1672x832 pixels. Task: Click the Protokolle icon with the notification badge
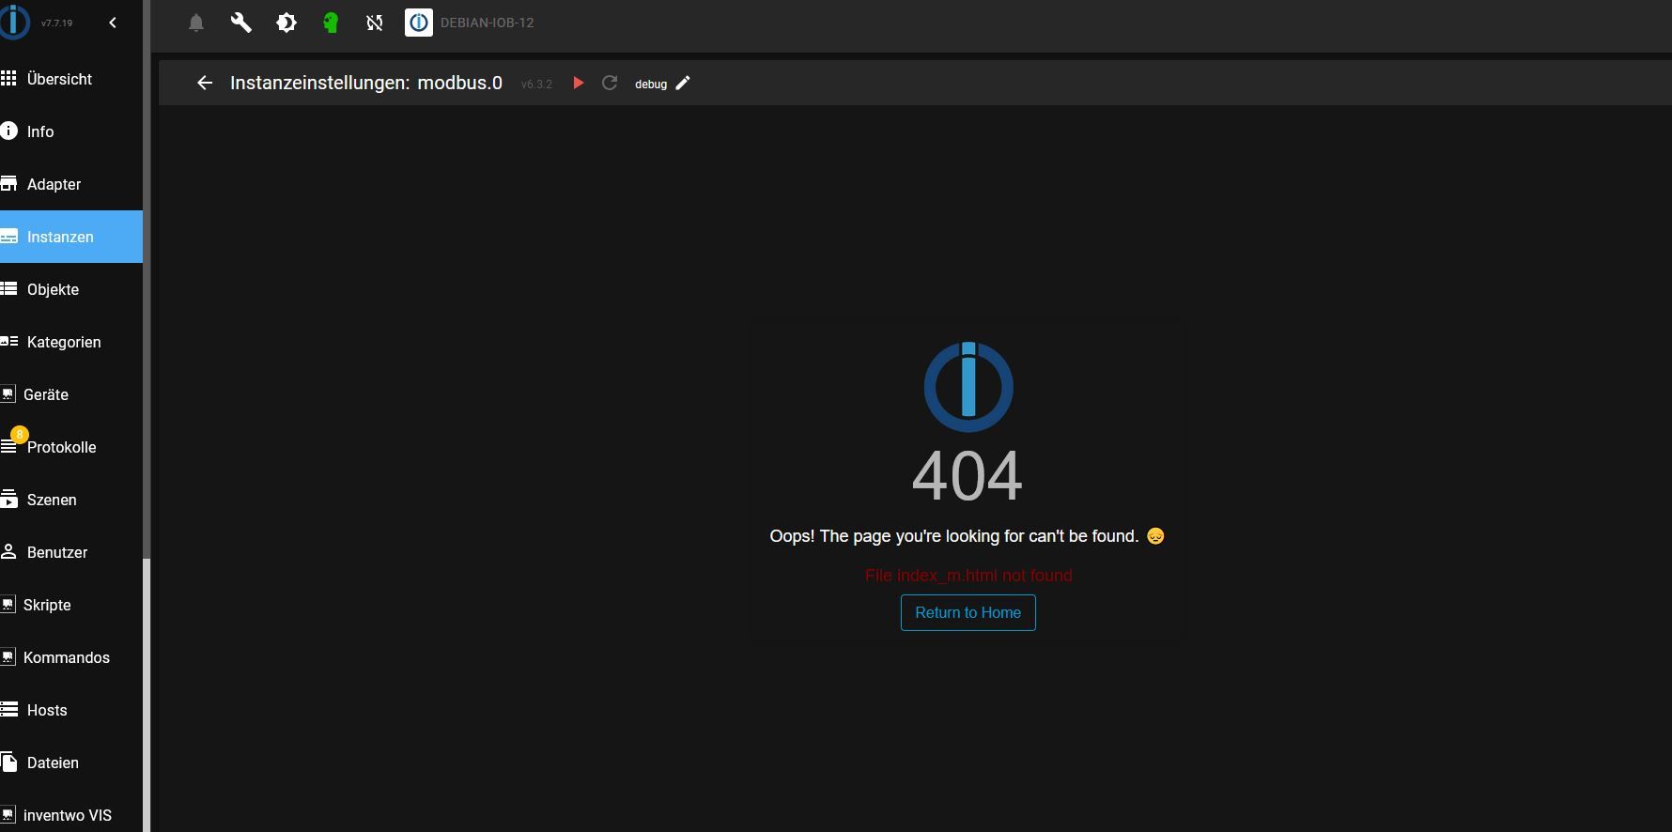pyautogui.click(x=9, y=445)
